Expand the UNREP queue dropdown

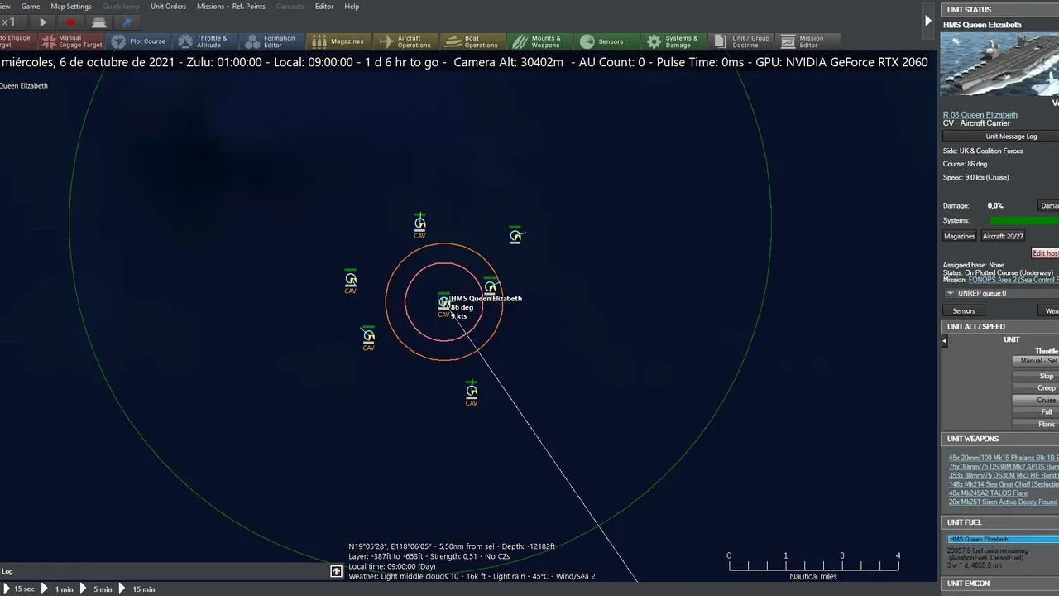click(951, 293)
